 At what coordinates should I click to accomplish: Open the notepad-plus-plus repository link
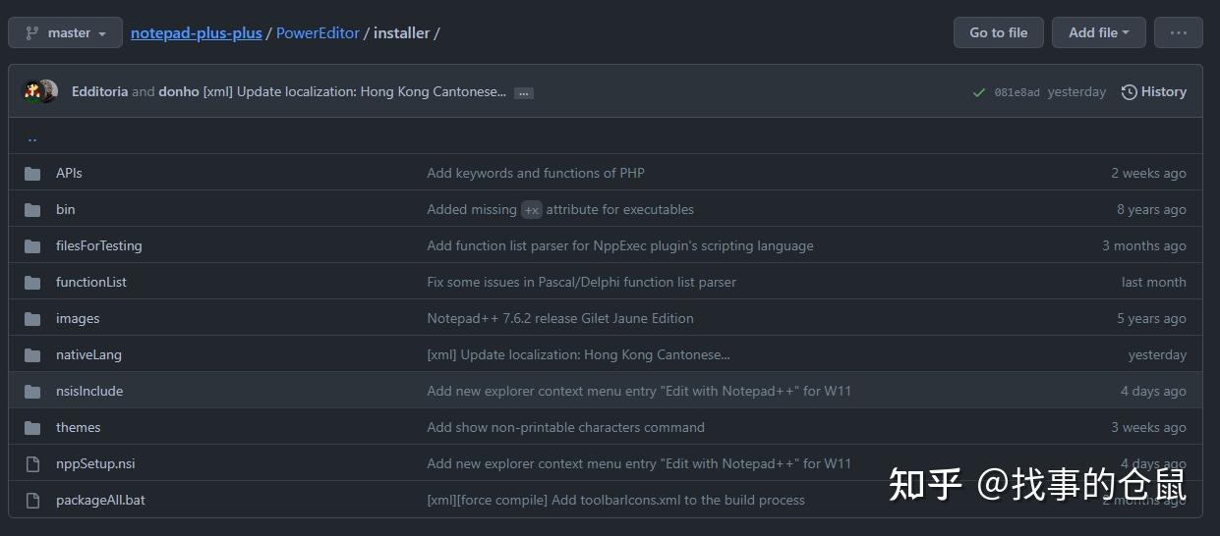pyautogui.click(x=197, y=32)
